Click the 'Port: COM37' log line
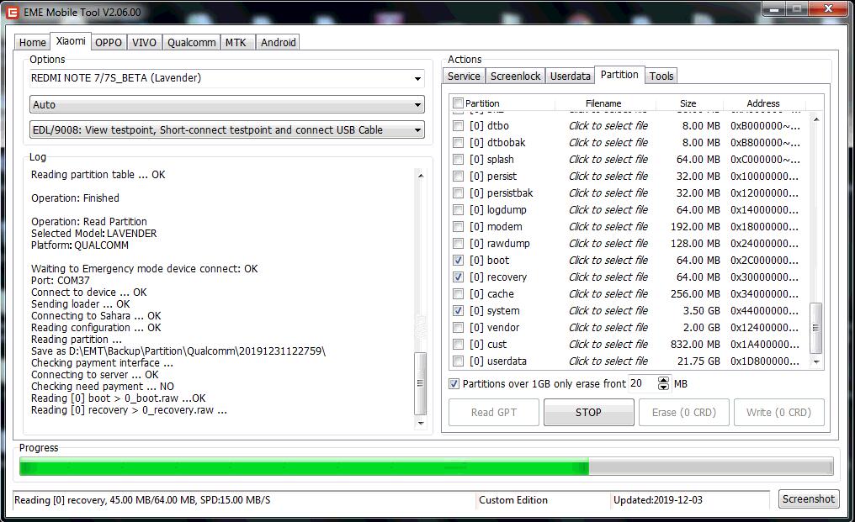The height and width of the screenshot is (522, 855). click(61, 281)
